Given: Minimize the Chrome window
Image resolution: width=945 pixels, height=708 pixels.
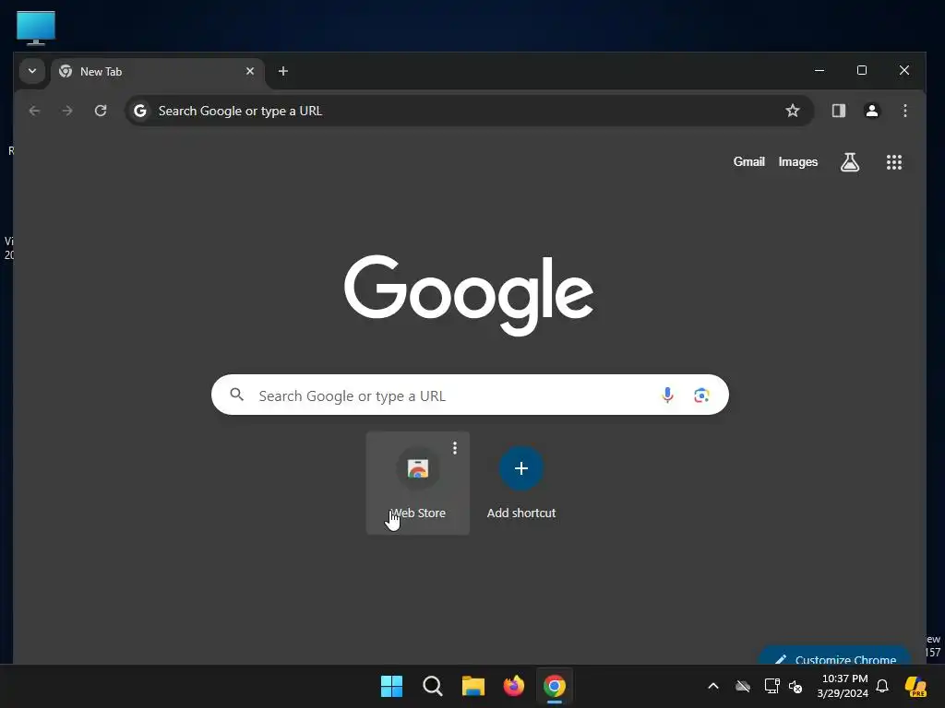Looking at the screenshot, I should 819,70.
